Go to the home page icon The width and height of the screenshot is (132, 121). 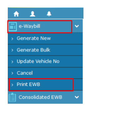pyautogui.click(x=16, y=14)
